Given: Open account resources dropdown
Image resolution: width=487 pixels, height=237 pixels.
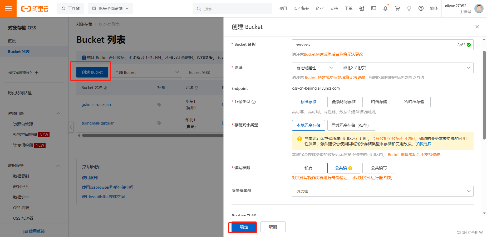Looking at the screenshot, I should pyautogui.click(x=111, y=8).
